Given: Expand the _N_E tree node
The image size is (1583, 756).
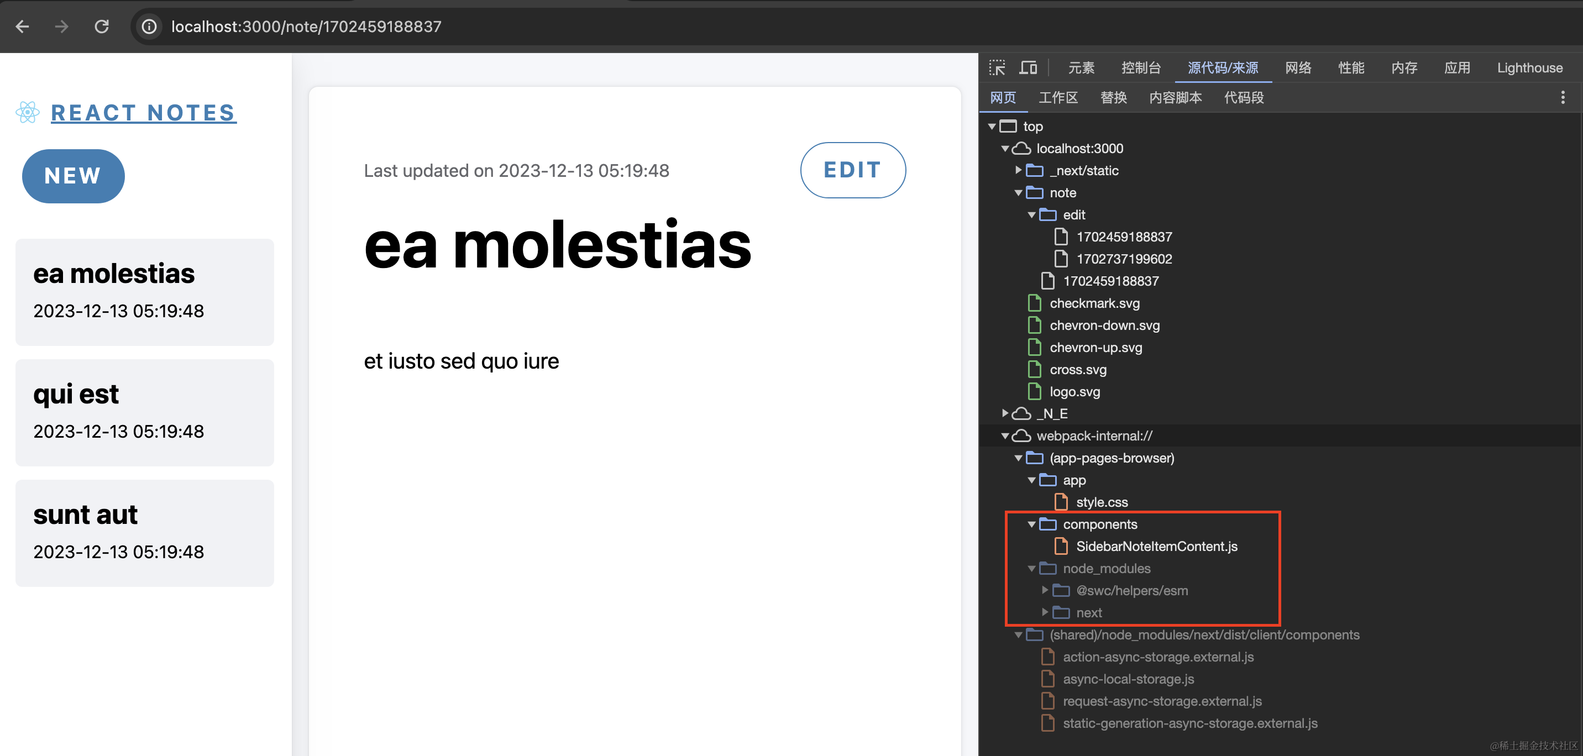Looking at the screenshot, I should [x=1005, y=414].
